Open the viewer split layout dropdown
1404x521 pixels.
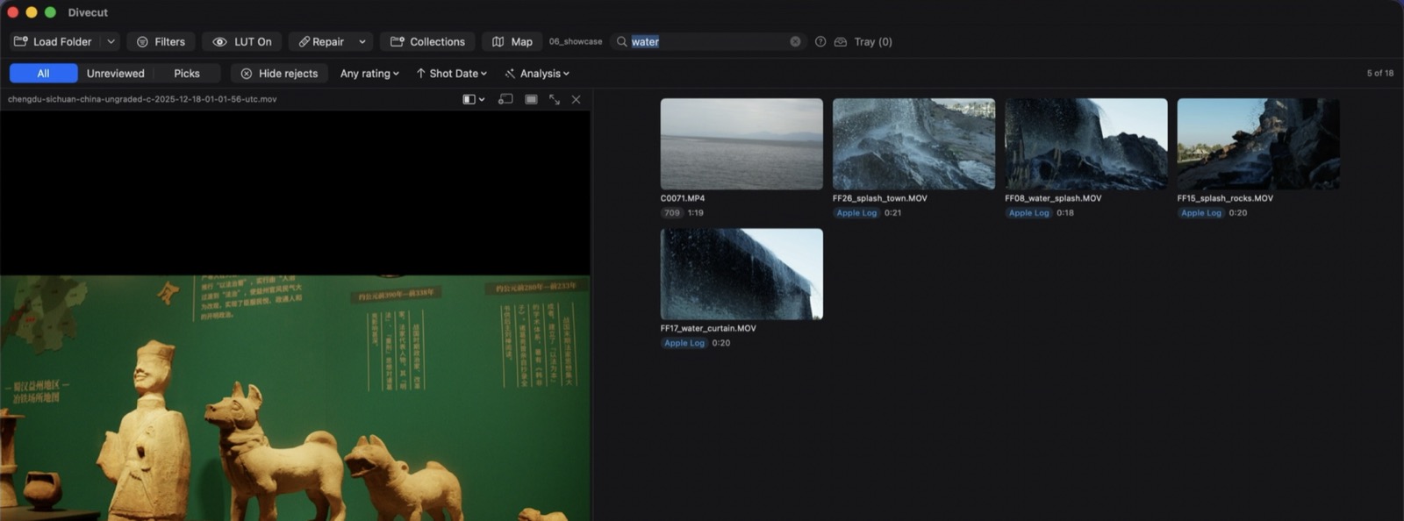click(x=474, y=99)
